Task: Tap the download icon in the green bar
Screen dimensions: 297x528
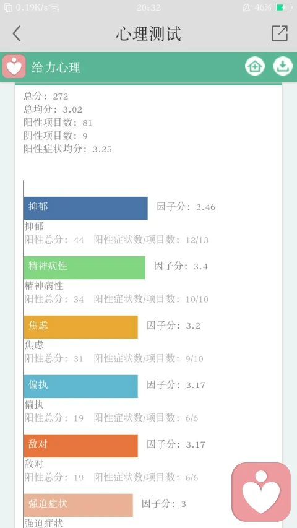Action: point(283,66)
